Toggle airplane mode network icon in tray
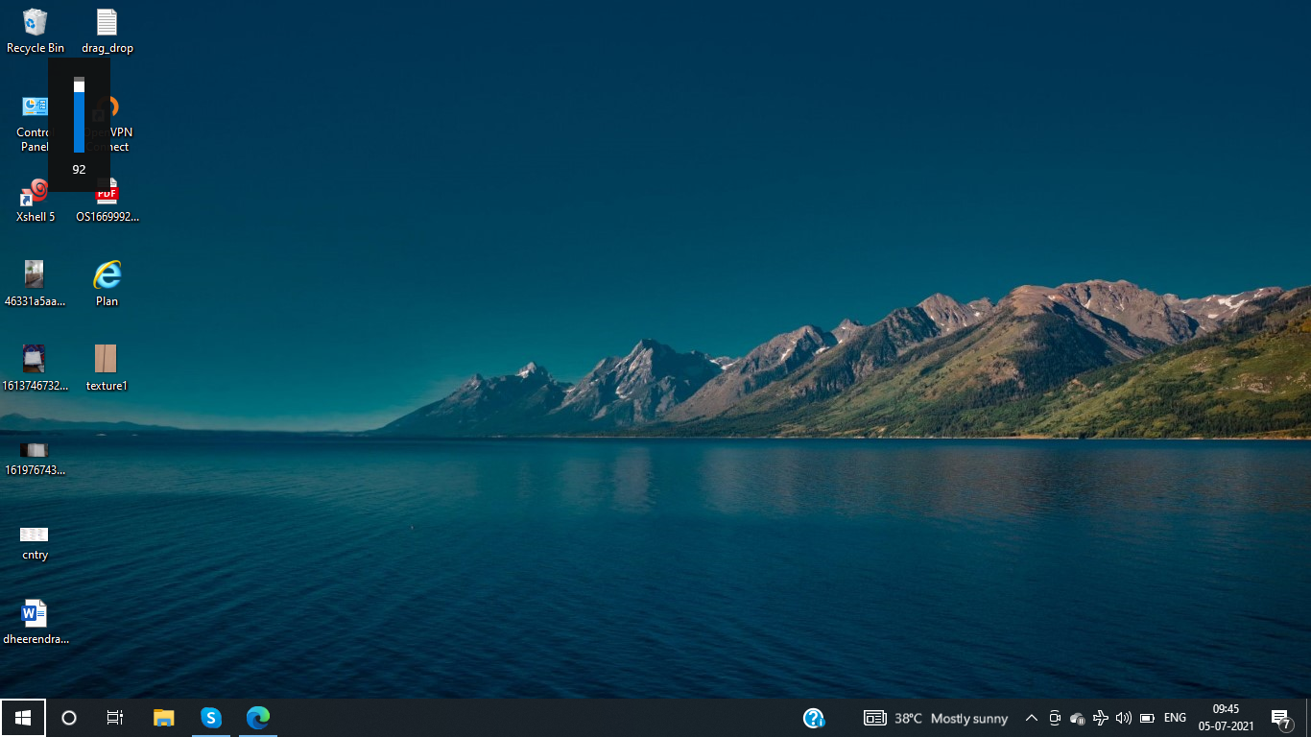 pos(1101,718)
